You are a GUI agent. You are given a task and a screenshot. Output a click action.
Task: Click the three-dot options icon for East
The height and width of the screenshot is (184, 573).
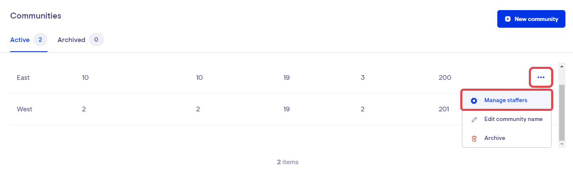click(541, 77)
